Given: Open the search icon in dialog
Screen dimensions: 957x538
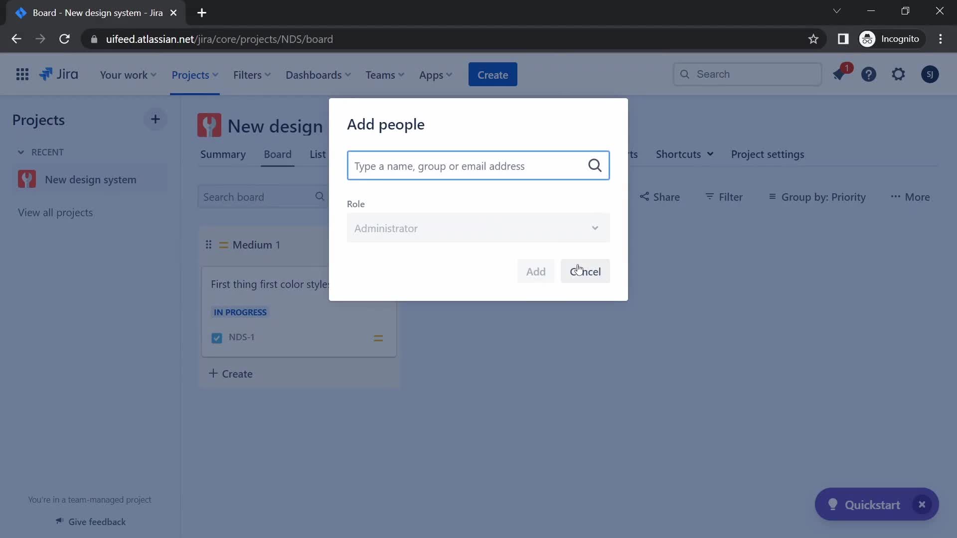Looking at the screenshot, I should click(x=594, y=165).
